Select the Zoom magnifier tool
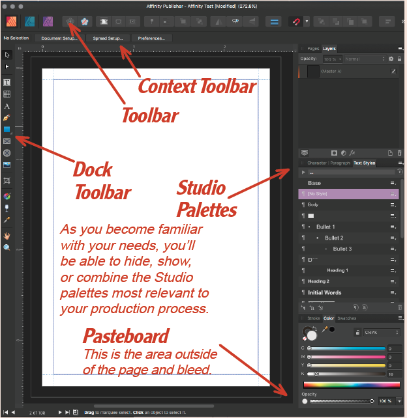The width and height of the screenshot is (407, 418). pos(7,247)
